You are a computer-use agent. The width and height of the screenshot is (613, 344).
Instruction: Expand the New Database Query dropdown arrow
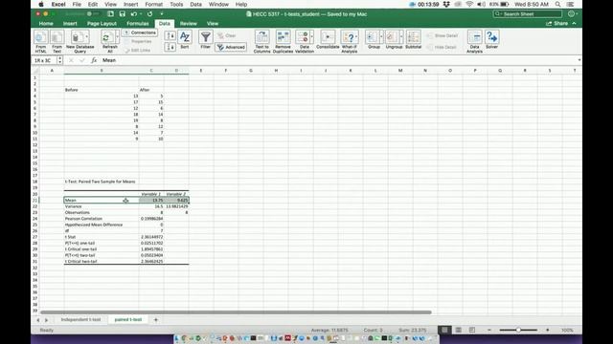coord(87,37)
